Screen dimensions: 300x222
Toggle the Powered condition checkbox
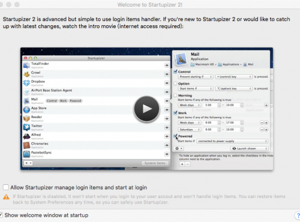point(175,136)
